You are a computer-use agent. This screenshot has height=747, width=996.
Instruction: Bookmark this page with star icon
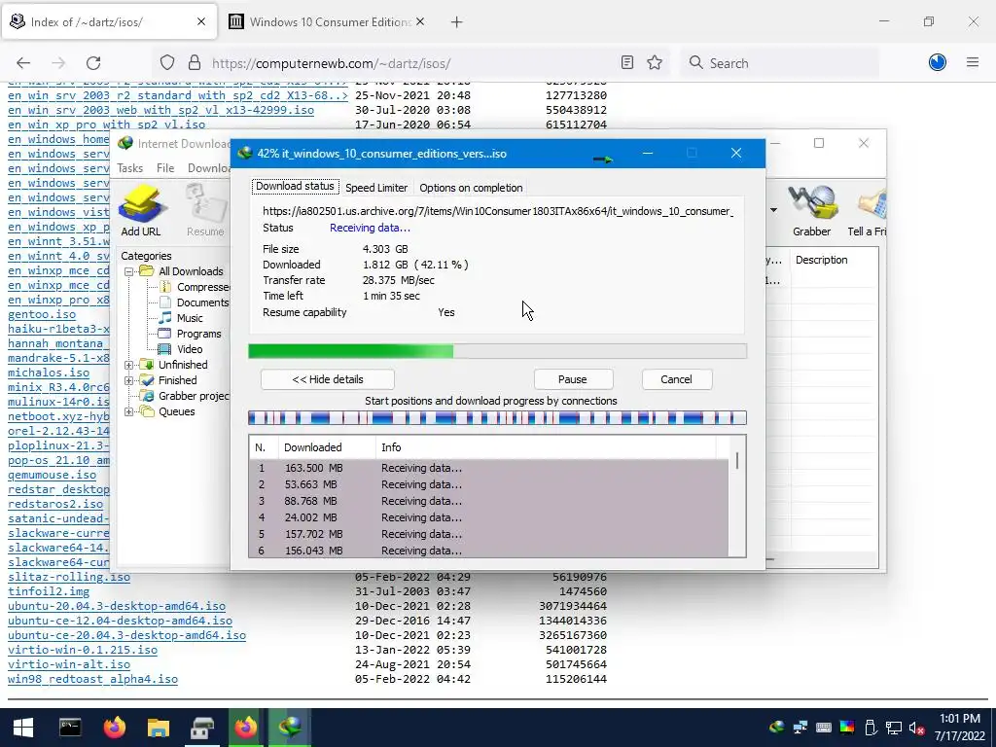click(x=655, y=62)
